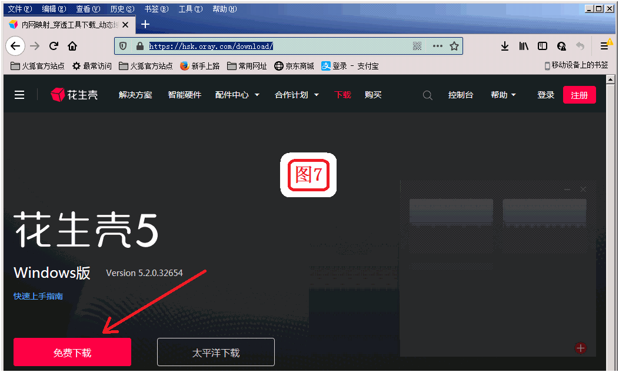Click the site search magnifier icon
Screen dimensions: 619x372
(x=428, y=95)
